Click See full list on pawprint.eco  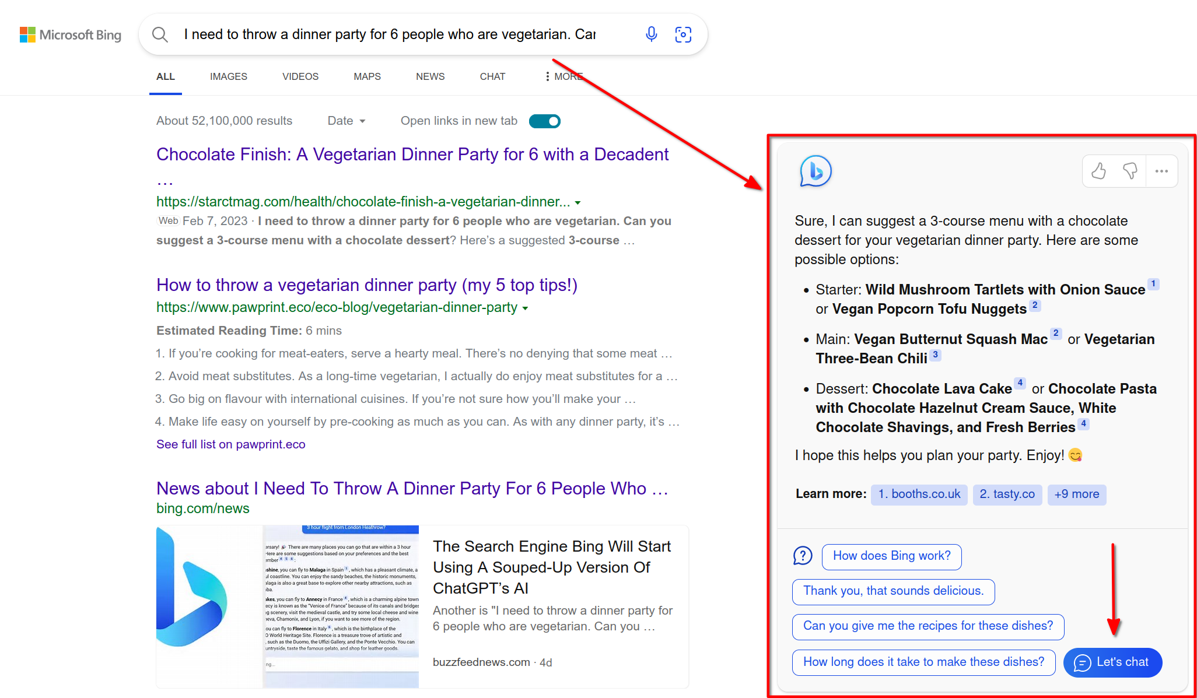(x=231, y=444)
